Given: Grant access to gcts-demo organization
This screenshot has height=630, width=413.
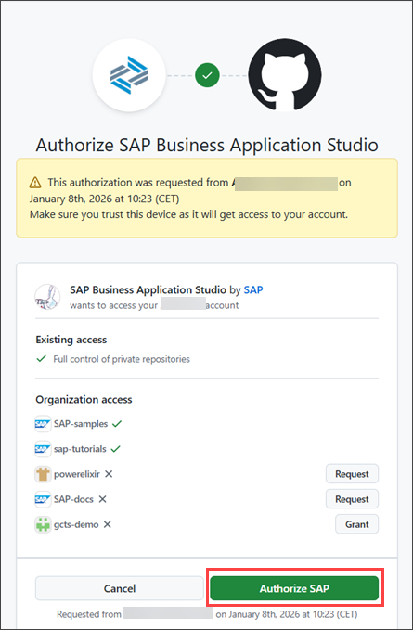Looking at the screenshot, I should pos(356,524).
